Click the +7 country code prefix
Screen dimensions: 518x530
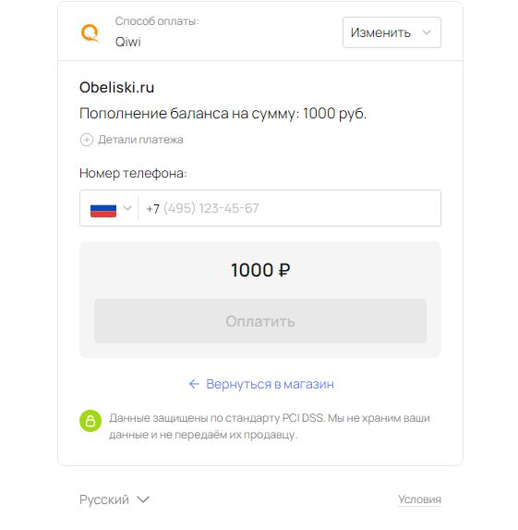coord(152,208)
